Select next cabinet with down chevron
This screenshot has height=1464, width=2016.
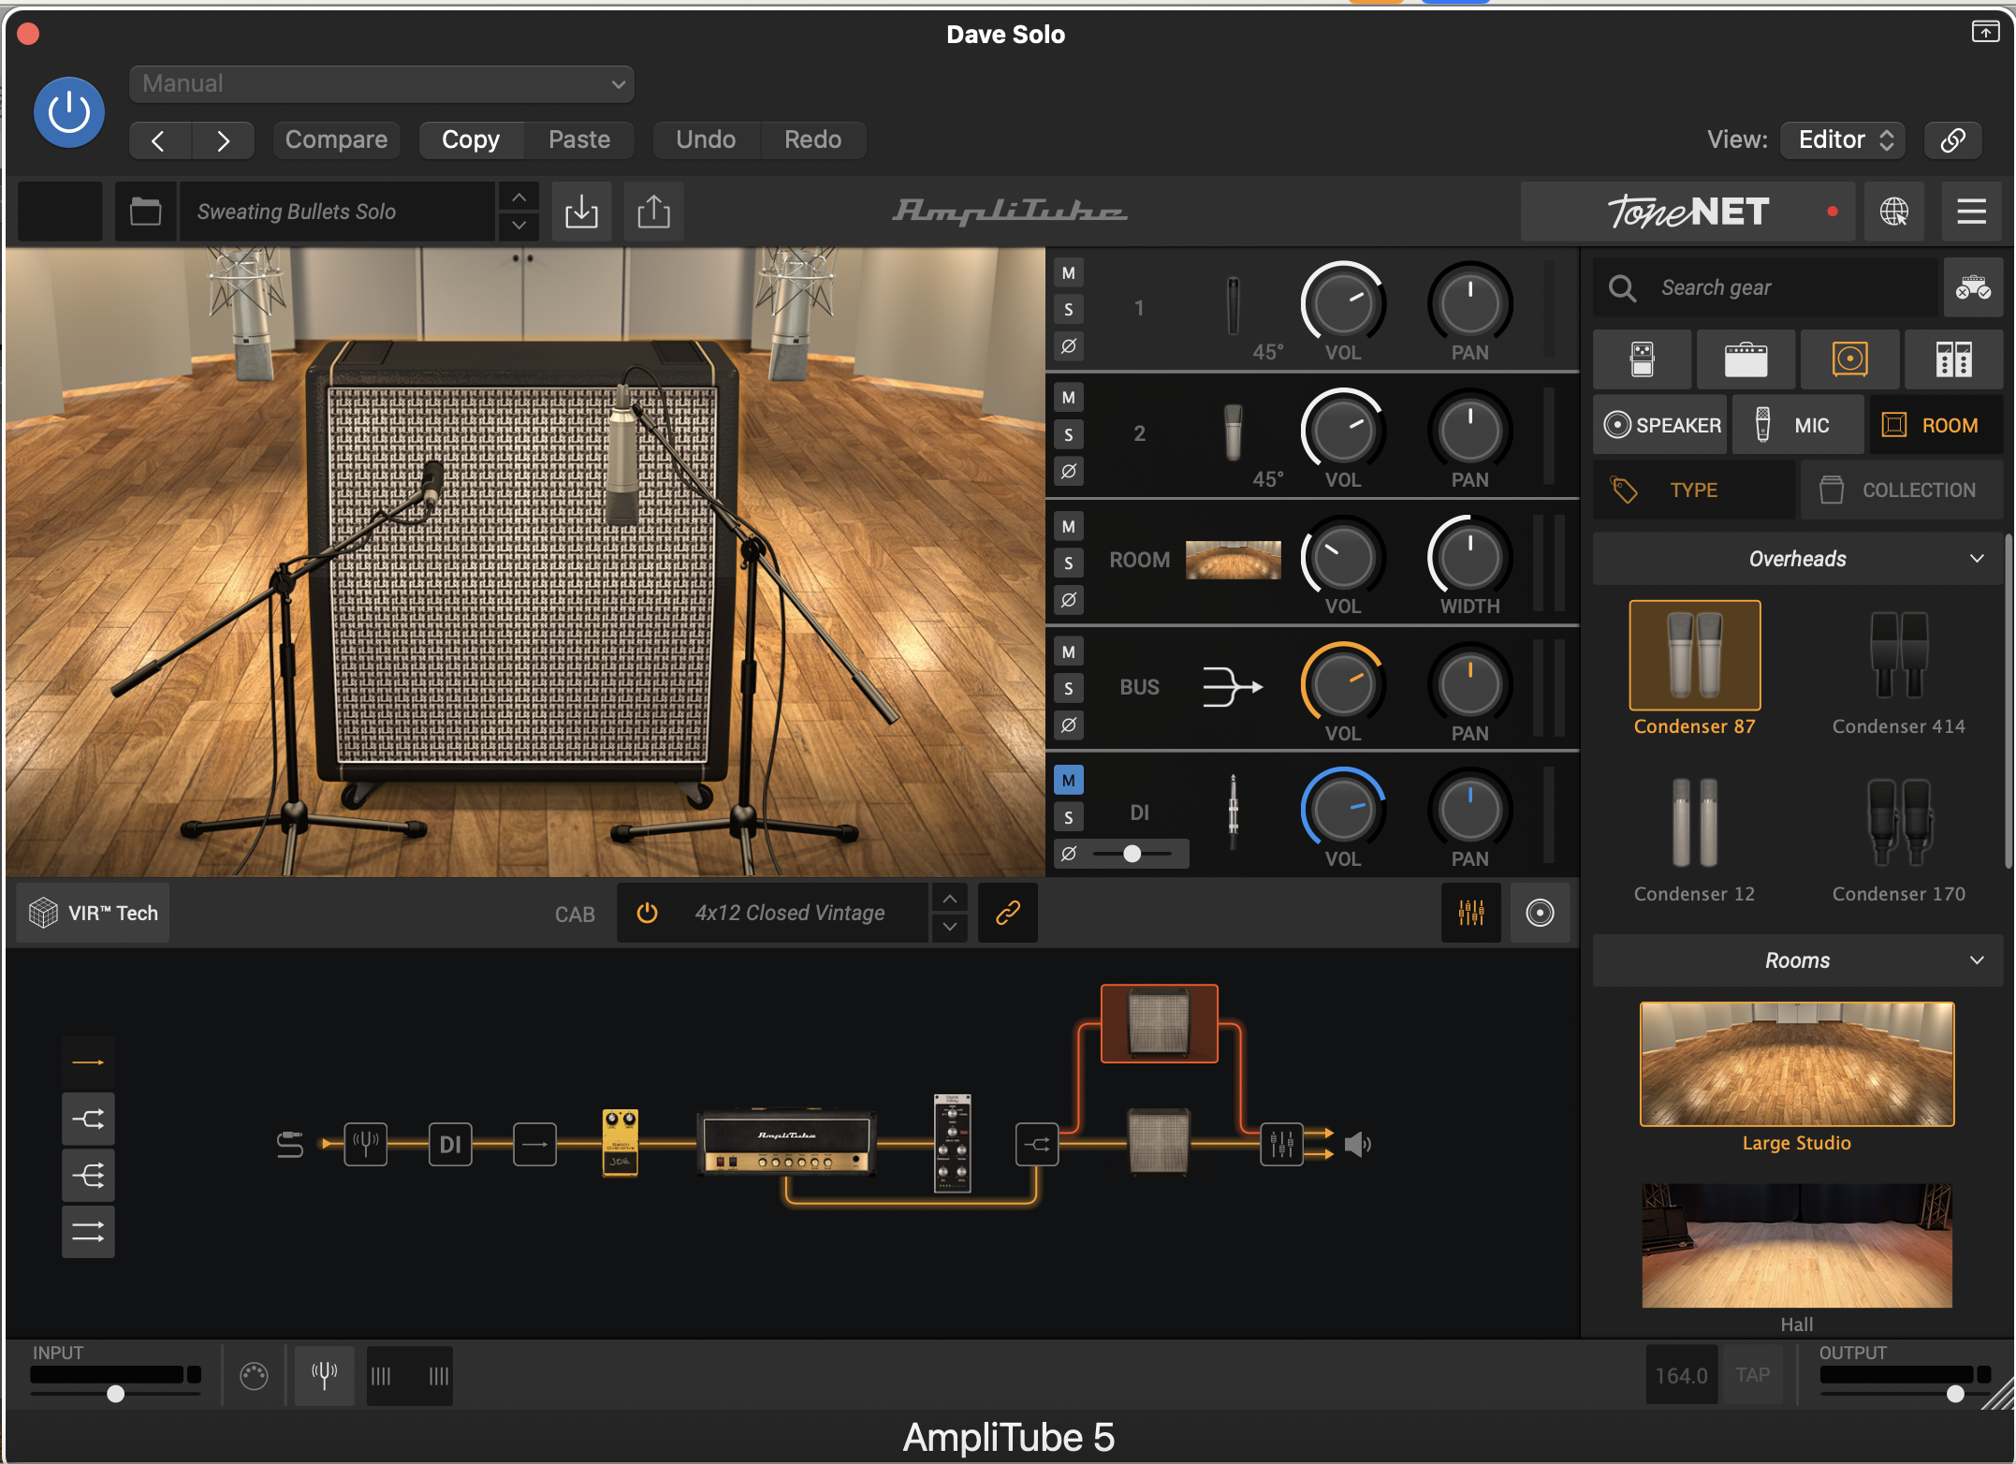click(x=950, y=927)
